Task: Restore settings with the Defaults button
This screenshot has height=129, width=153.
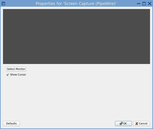Action: click(11, 123)
